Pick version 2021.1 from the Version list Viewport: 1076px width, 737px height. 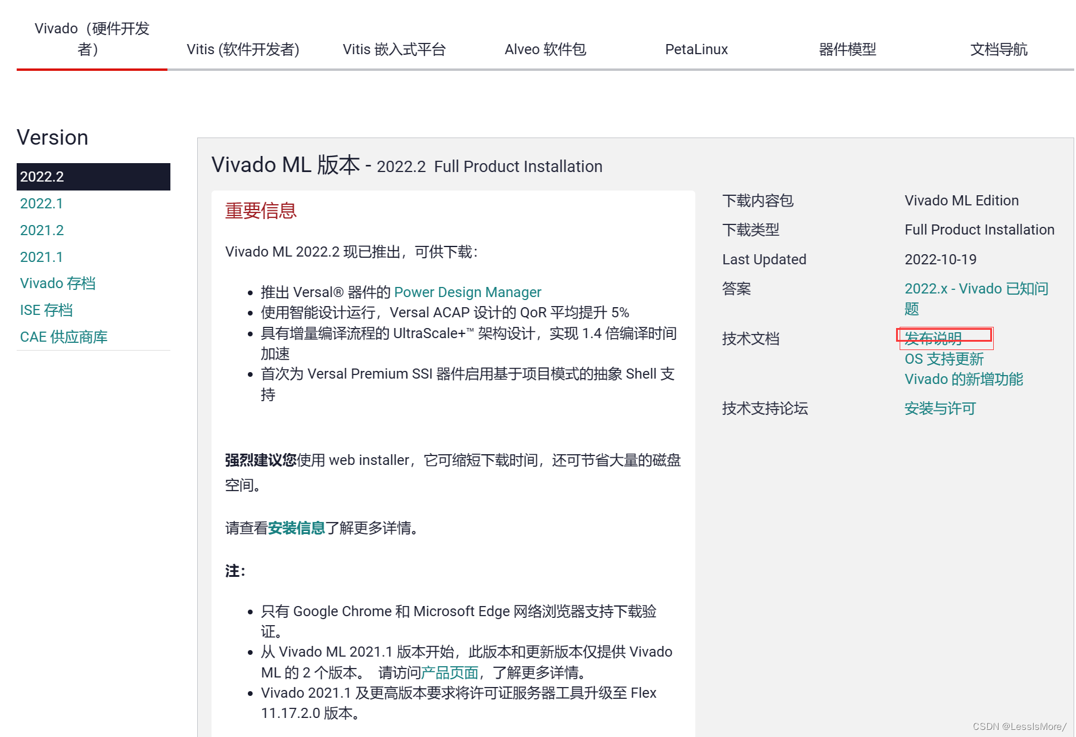click(42, 257)
